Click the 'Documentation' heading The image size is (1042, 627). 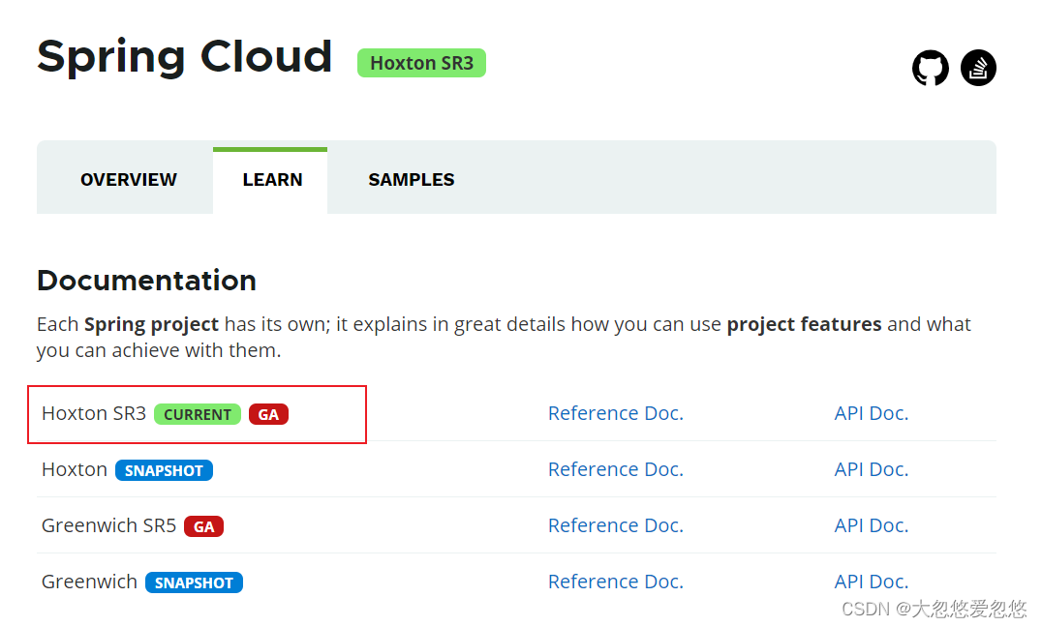[x=147, y=281]
